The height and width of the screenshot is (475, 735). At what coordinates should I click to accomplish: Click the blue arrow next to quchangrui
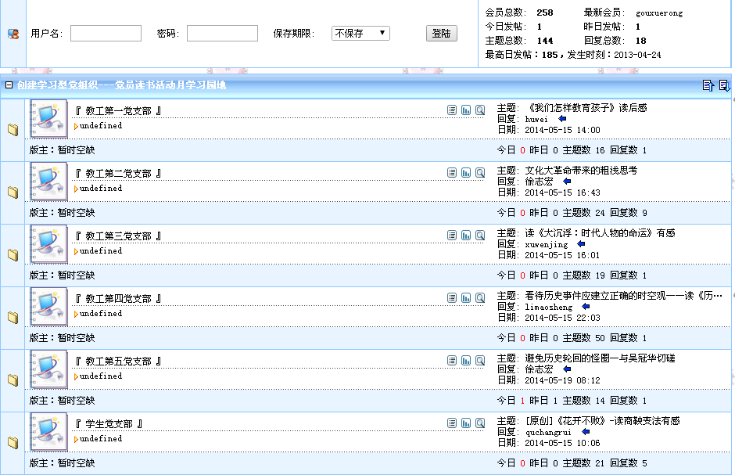click(586, 431)
